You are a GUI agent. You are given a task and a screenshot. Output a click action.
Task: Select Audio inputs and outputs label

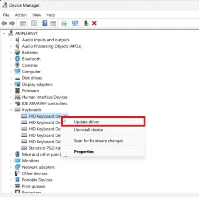click(46, 40)
